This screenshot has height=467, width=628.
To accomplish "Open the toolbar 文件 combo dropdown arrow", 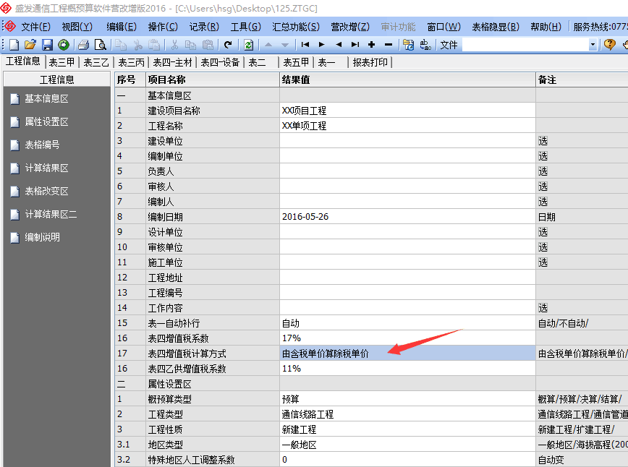I will point(593,45).
